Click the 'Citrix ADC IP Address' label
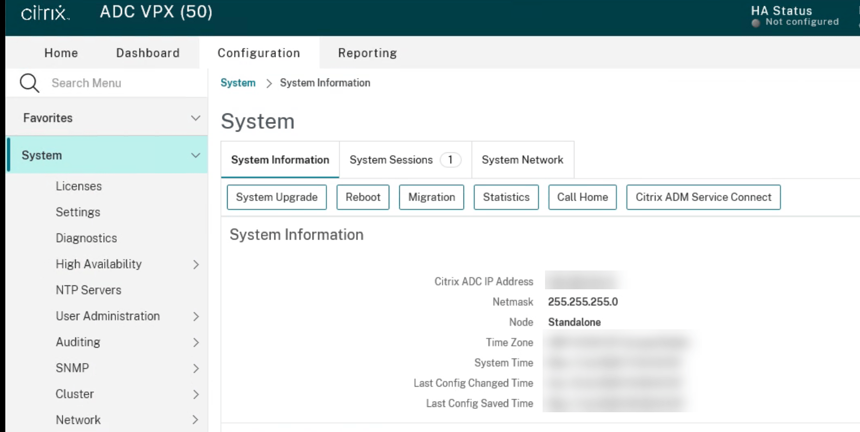This screenshot has height=432, width=860. pos(484,282)
